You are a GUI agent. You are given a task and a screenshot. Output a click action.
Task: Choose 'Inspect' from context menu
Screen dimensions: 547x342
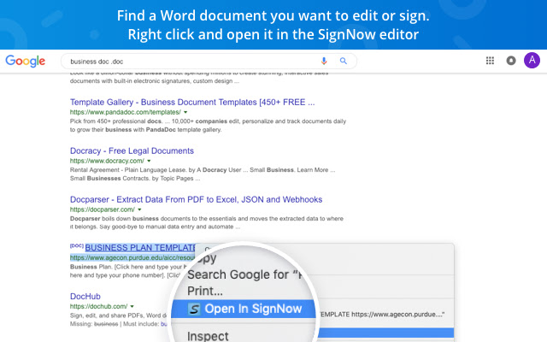[208, 336]
